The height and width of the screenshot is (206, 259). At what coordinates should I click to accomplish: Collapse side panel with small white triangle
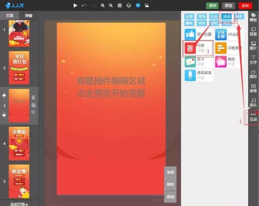(249, 108)
